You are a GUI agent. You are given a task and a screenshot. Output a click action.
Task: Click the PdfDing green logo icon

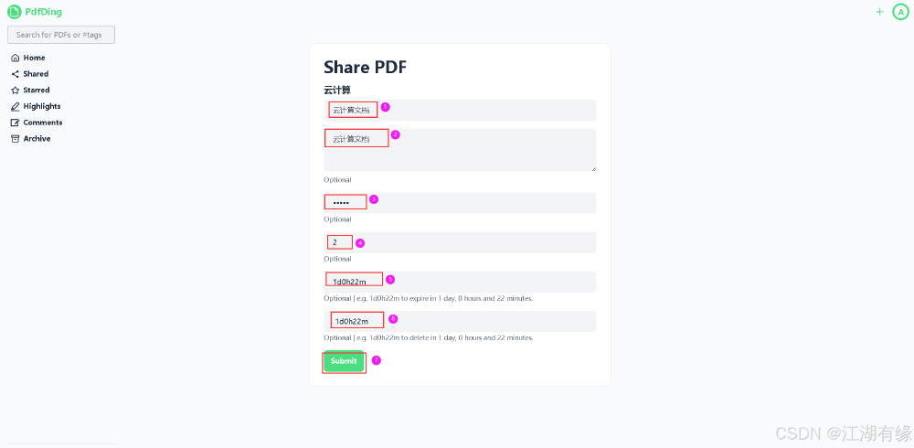15,12
